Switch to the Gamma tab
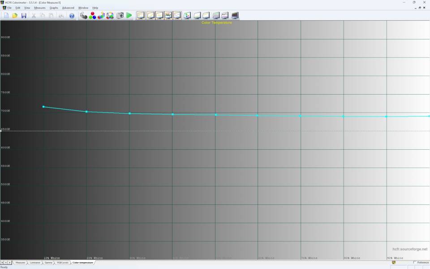 coord(48,263)
